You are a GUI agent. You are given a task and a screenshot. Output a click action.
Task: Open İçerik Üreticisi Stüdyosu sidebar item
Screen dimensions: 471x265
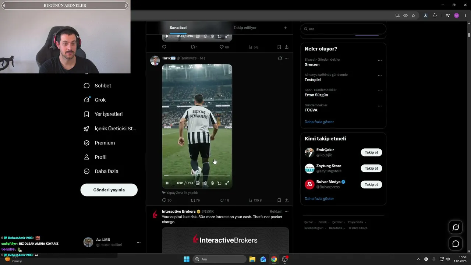tap(110, 128)
